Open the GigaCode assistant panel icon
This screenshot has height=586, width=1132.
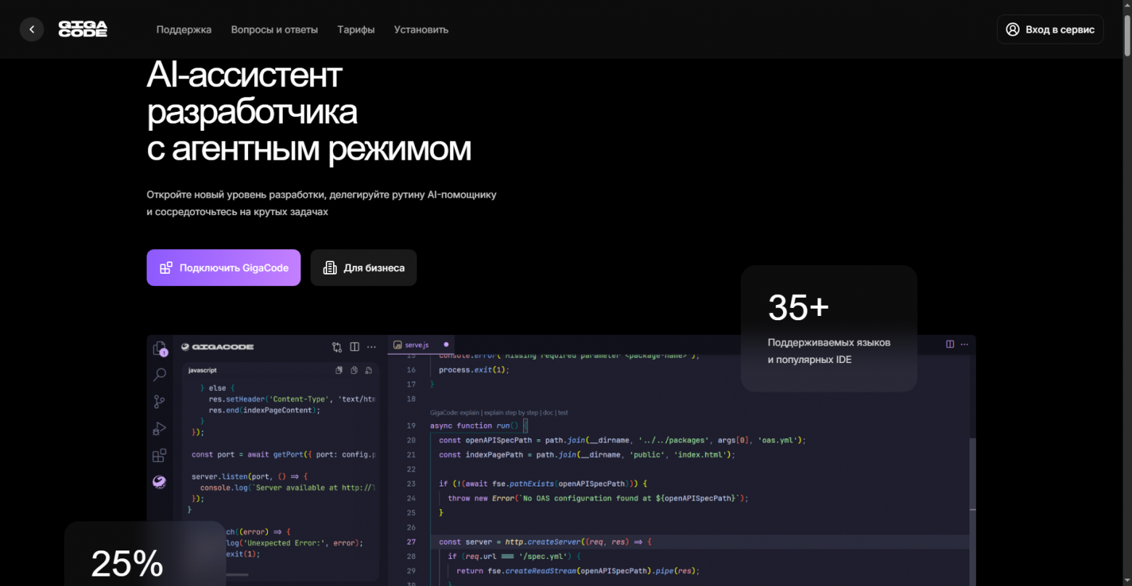(160, 481)
